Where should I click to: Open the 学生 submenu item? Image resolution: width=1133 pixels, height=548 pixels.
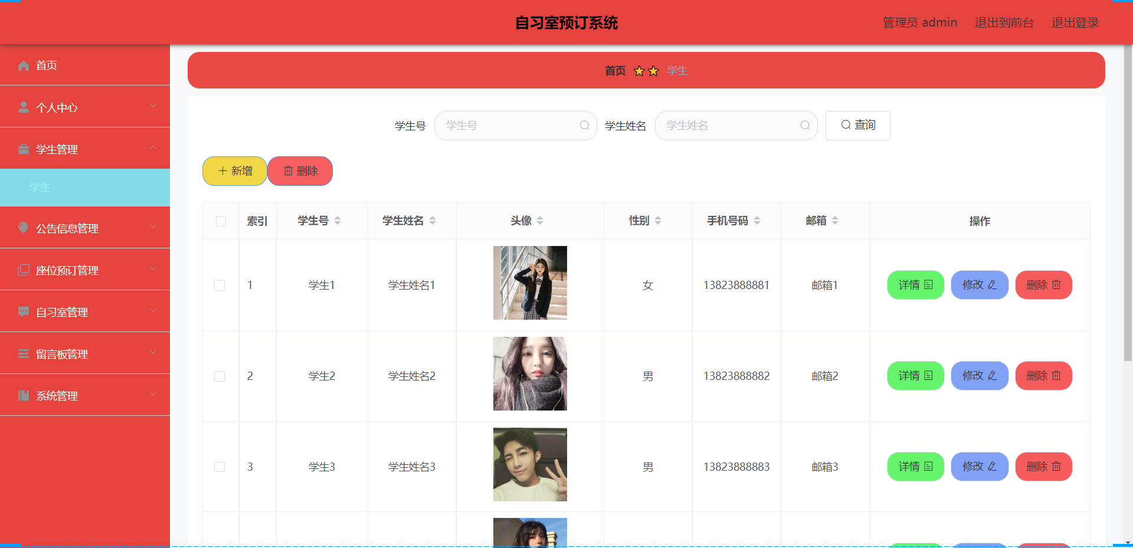tap(40, 187)
